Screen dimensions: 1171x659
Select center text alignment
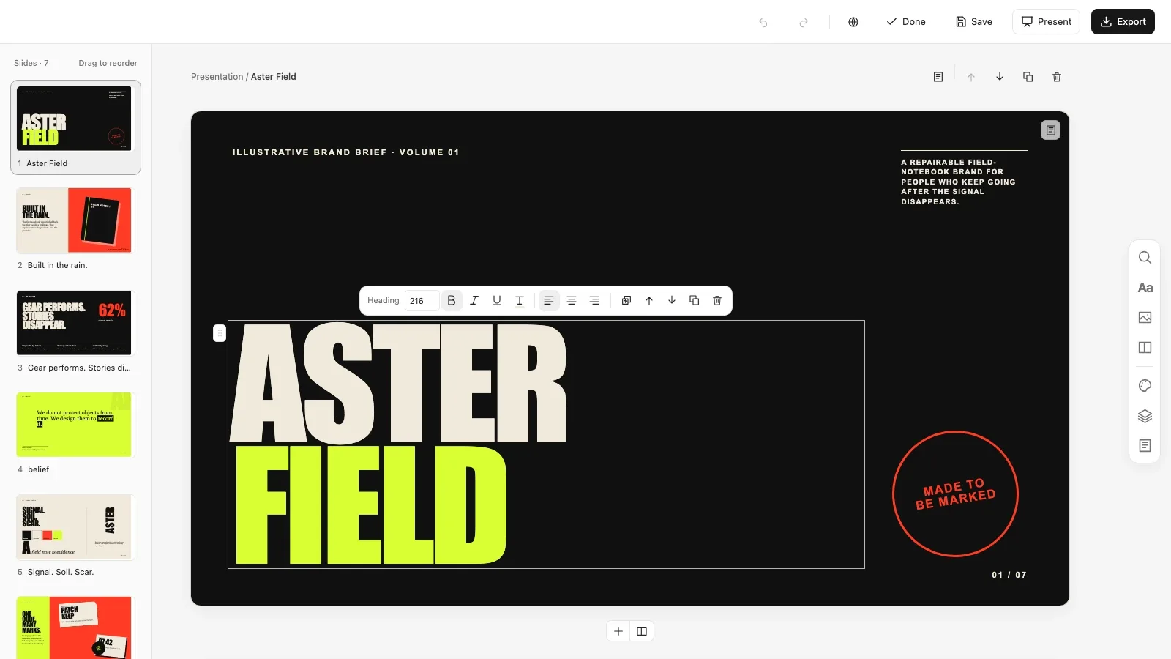pyautogui.click(x=572, y=301)
